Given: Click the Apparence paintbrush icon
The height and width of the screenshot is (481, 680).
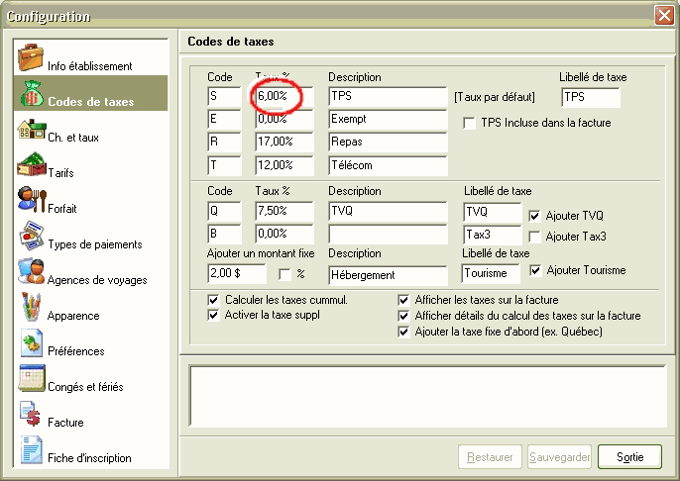Looking at the screenshot, I should 31,308.
